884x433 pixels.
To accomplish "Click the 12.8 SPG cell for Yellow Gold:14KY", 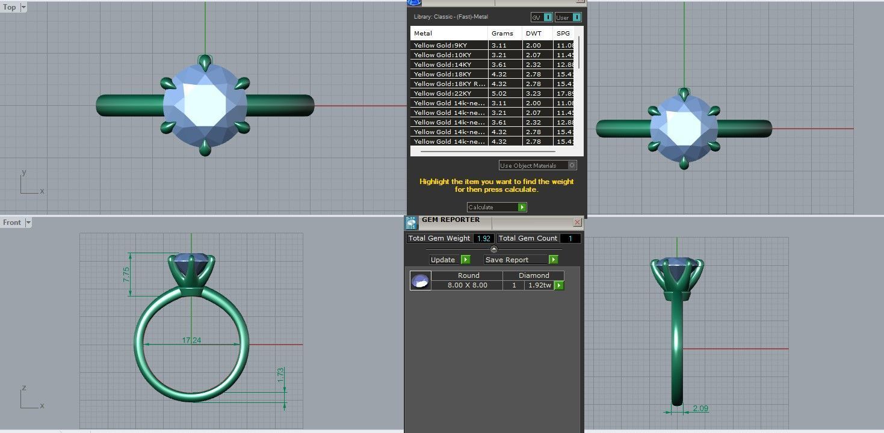I will (564, 64).
